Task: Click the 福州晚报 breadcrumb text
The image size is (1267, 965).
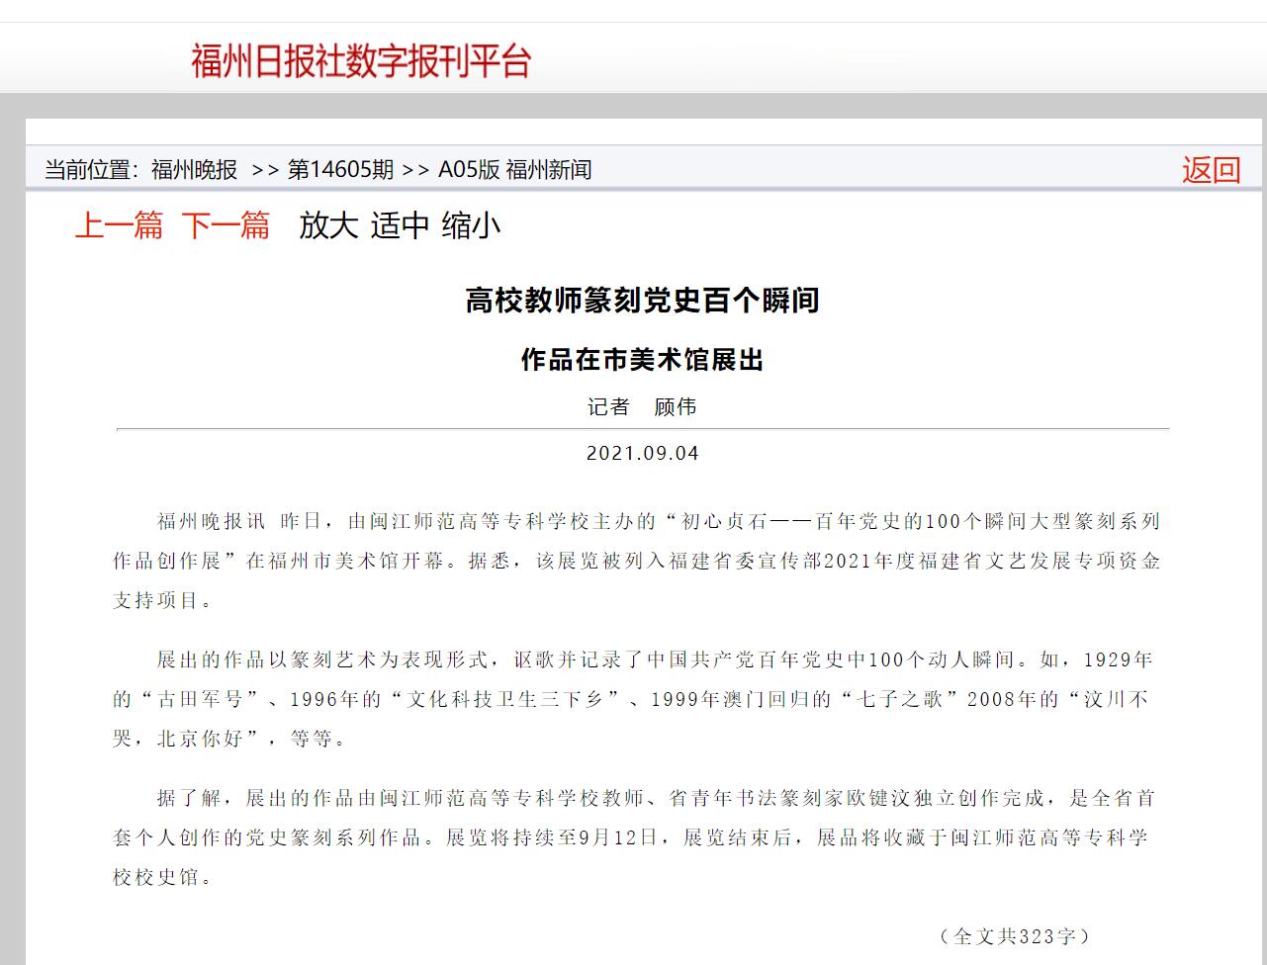Action: pos(195,170)
